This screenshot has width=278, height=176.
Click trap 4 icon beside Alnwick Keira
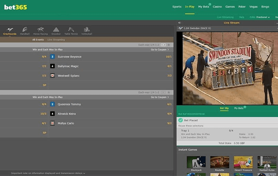(x=52, y=114)
